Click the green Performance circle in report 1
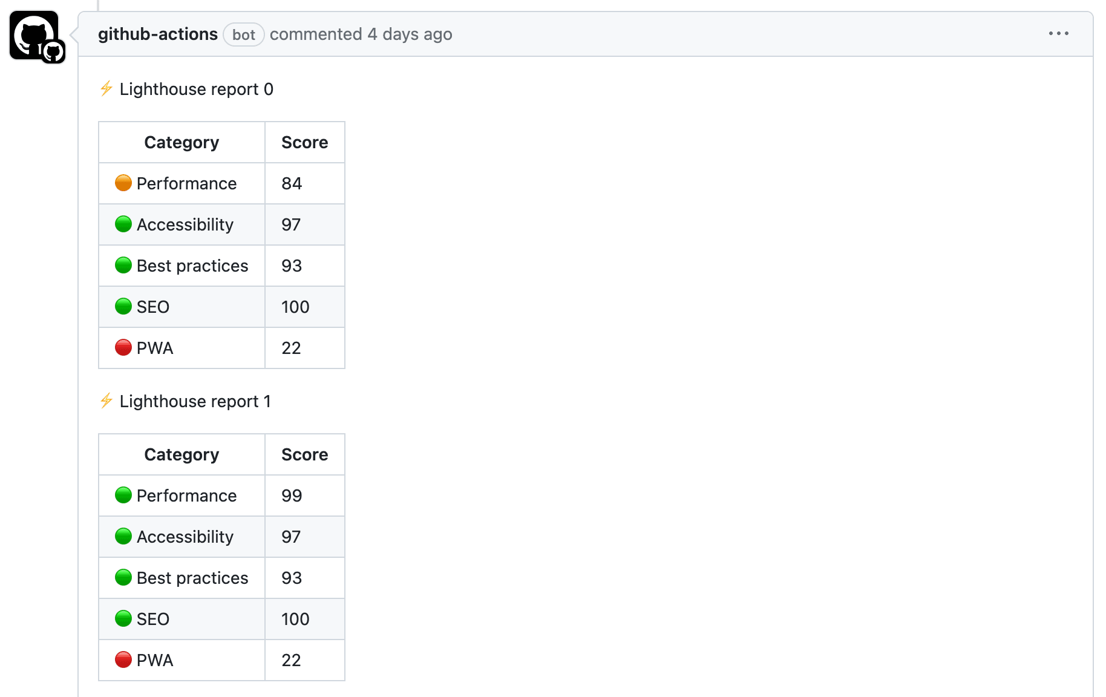This screenshot has height=697, width=1106. (x=123, y=495)
